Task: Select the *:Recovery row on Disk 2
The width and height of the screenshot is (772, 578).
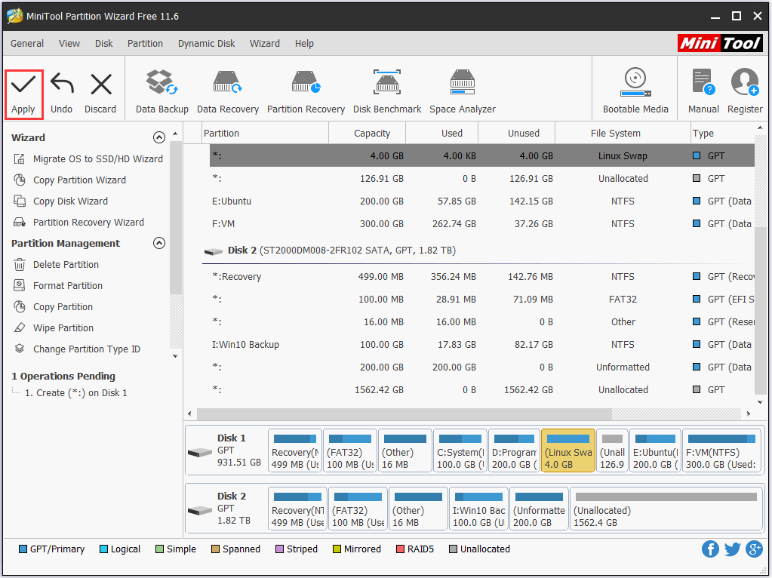Action: [x=482, y=277]
